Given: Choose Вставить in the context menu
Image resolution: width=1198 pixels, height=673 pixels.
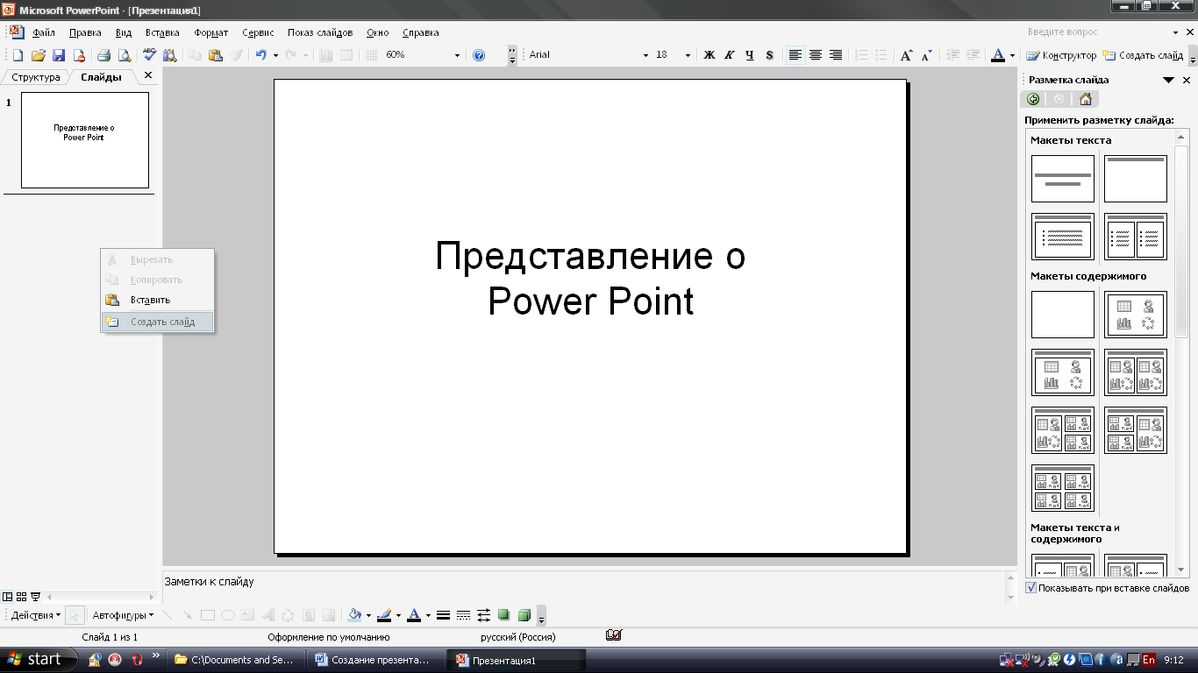Looking at the screenshot, I should pyautogui.click(x=158, y=300).
